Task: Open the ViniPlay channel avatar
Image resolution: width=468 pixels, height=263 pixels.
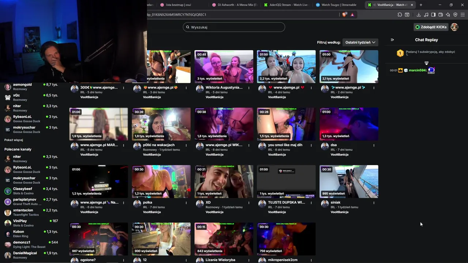Action: 8,223
